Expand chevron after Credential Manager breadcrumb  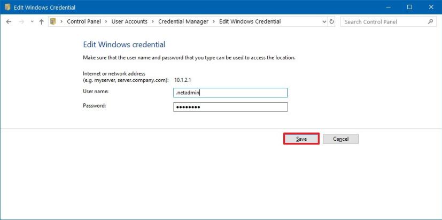[214, 22]
